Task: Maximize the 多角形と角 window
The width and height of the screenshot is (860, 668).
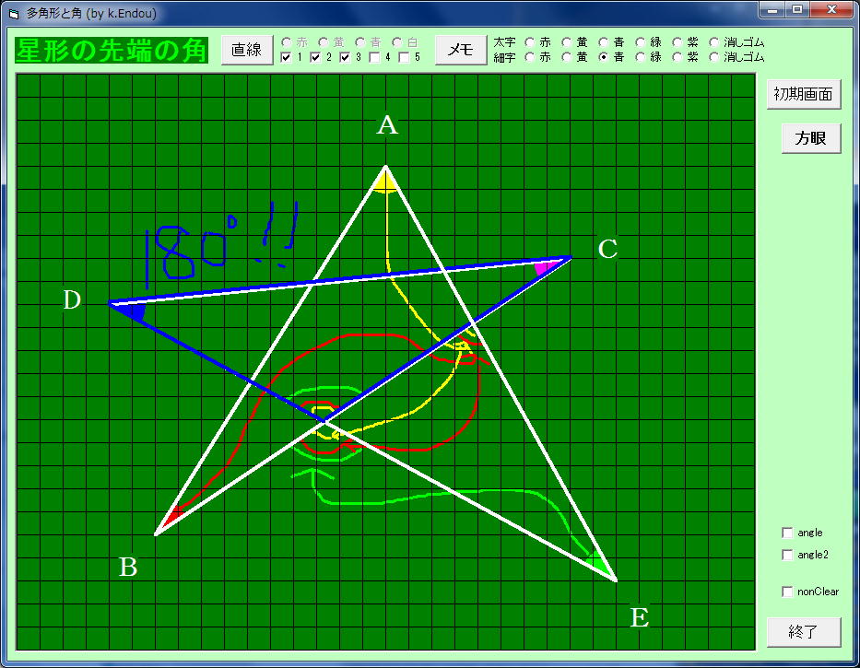Action: click(797, 9)
